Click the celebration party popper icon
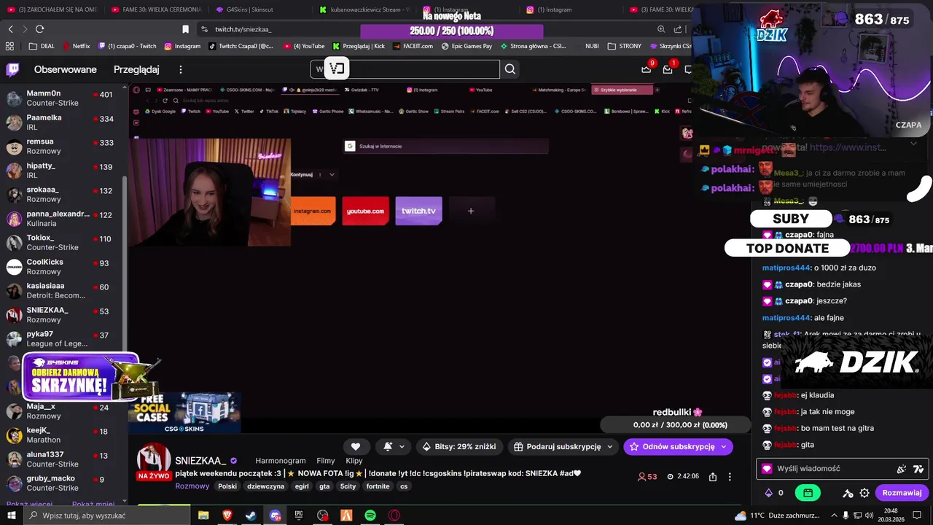Viewport: 933px width, 525px height. pyautogui.click(x=902, y=469)
